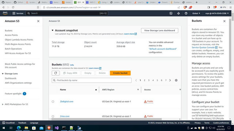Screen dimensions: 234x131
Task: Collapse the Account snapshot section
Action: tap(53, 30)
